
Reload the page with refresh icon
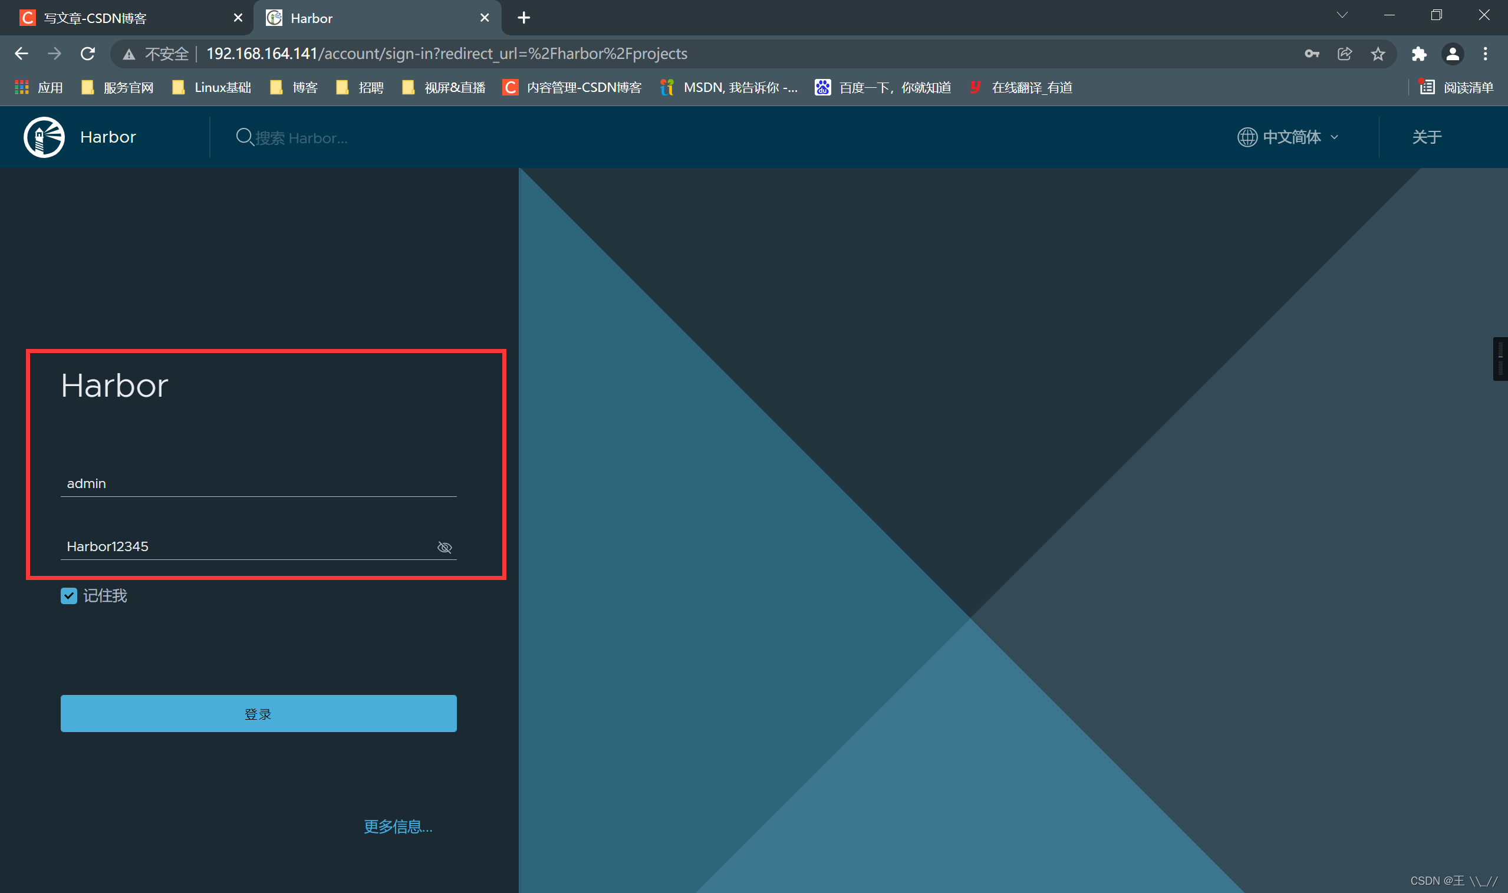coord(88,54)
